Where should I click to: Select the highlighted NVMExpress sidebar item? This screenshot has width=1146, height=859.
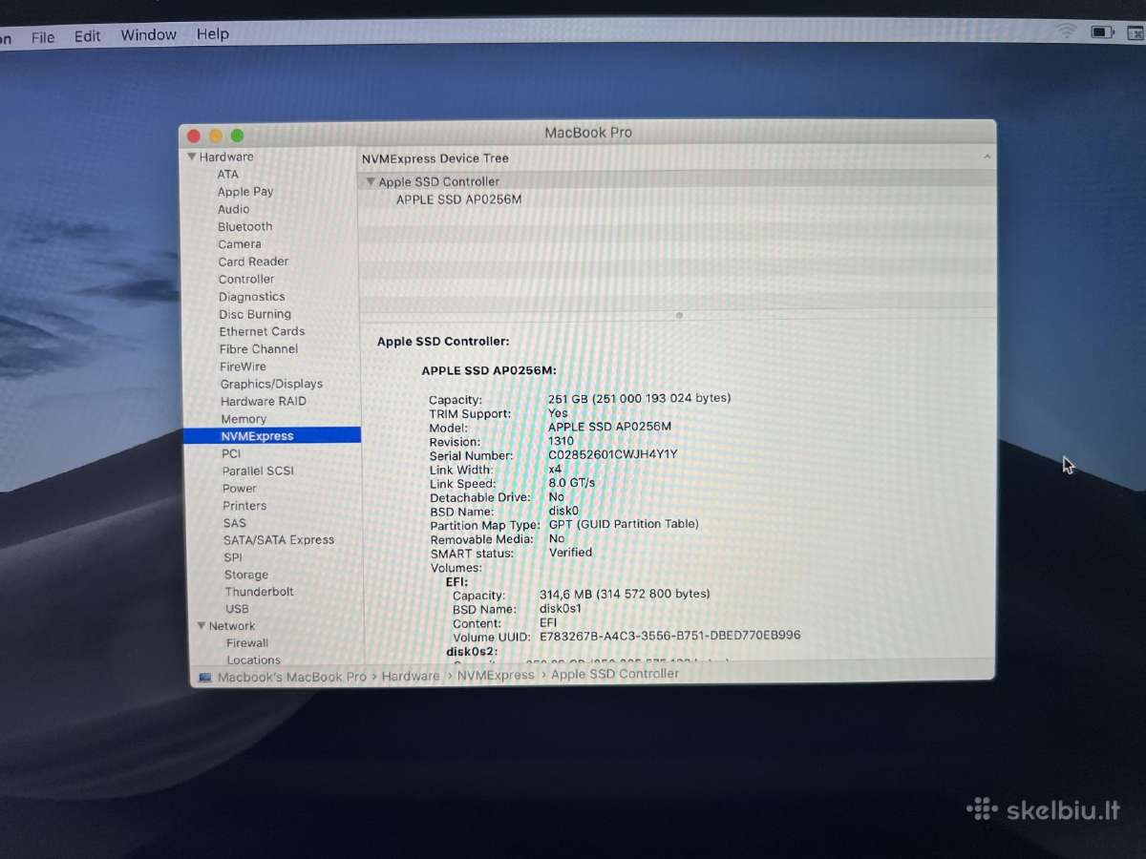(x=272, y=435)
